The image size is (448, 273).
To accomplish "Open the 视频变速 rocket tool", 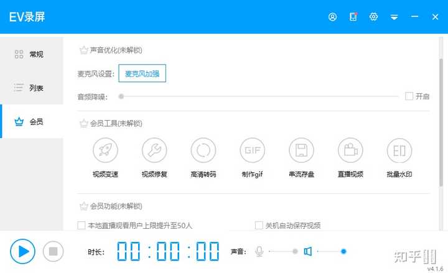I will click(105, 150).
